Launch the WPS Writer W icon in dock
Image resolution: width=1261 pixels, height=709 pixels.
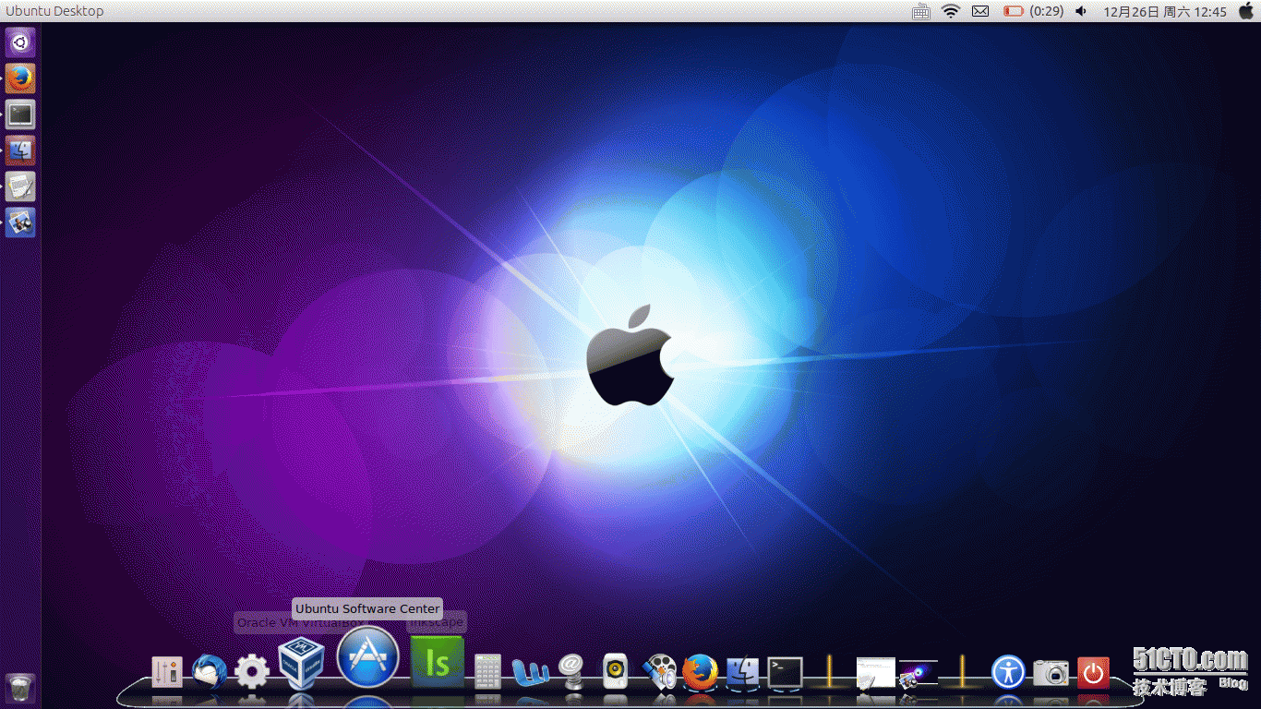531,671
